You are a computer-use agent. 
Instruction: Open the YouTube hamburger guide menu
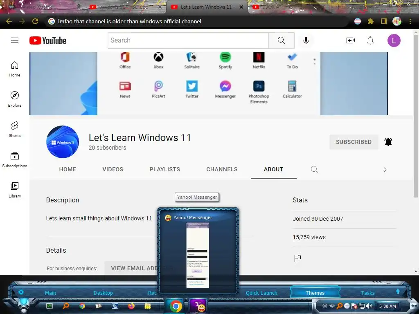pyautogui.click(x=15, y=40)
